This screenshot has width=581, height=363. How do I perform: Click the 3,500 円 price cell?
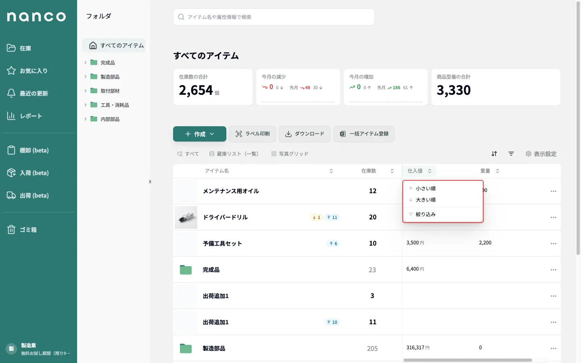click(415, 243)
